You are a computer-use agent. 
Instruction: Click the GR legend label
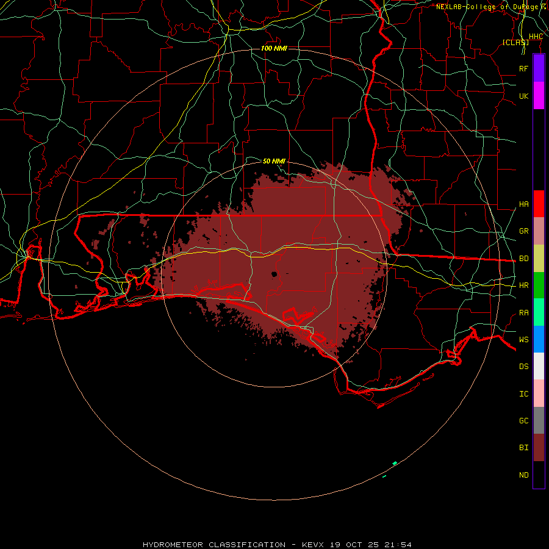coord(523,231)
